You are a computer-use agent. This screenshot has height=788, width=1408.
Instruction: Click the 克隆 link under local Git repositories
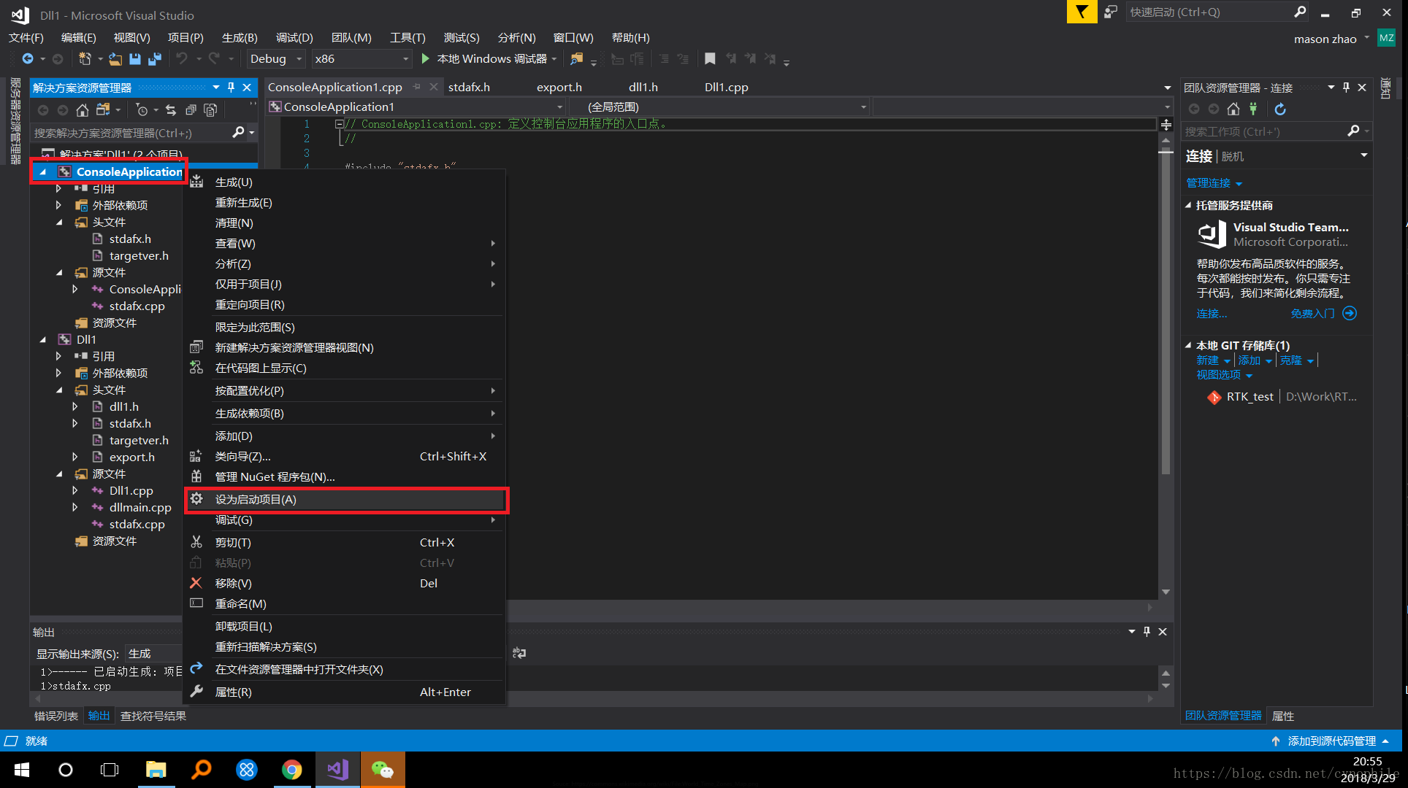[x=1290, y=360]
